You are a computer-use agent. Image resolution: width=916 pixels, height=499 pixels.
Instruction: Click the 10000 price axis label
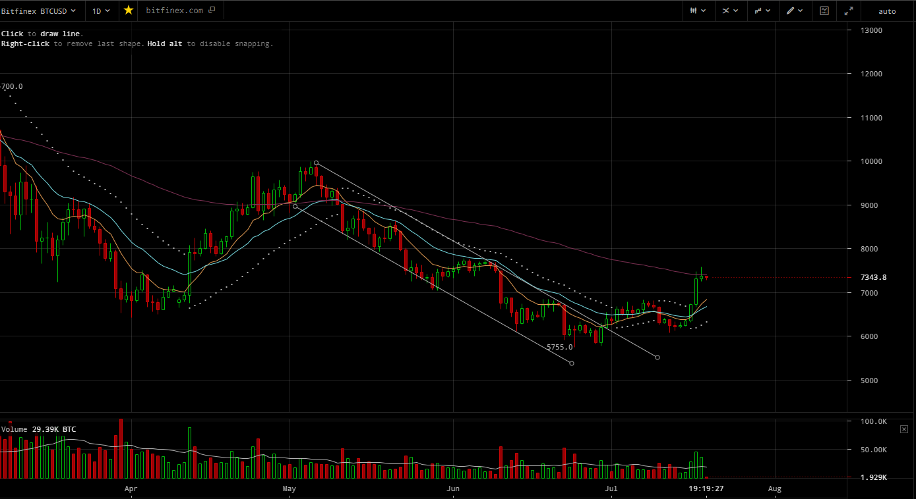pyautogui.click(x=872, y=161)
